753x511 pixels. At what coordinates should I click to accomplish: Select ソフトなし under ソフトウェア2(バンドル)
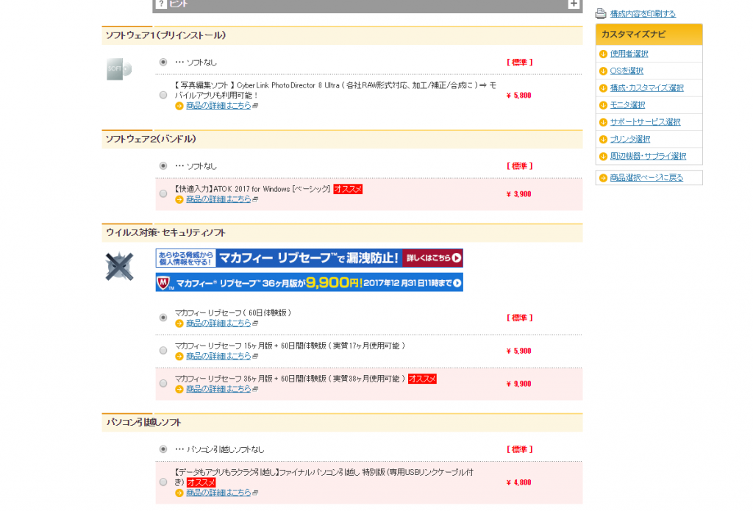pos(163,165)
